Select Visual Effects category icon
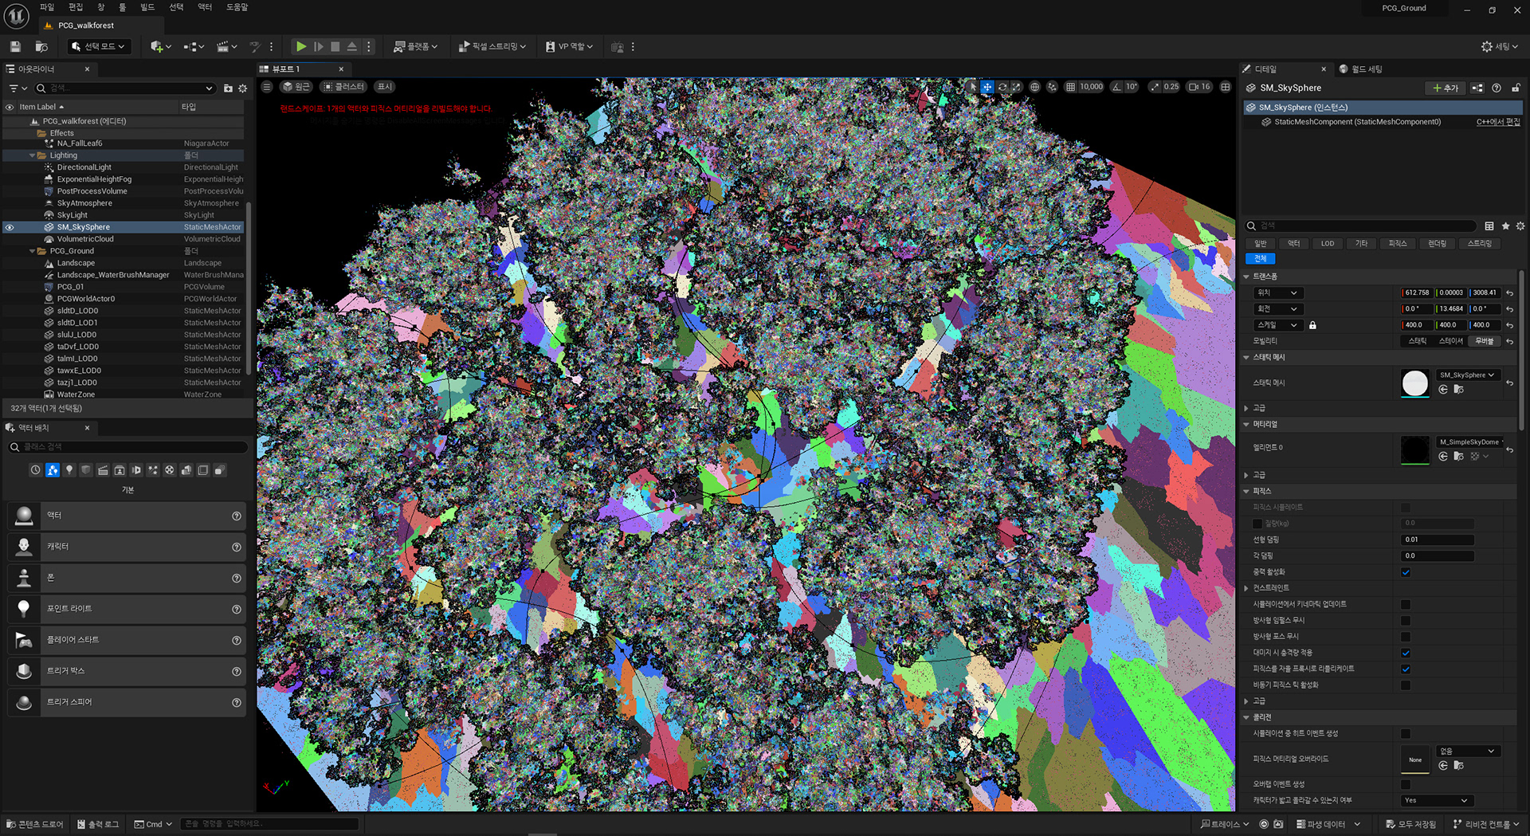Image resolution: width=1530 pixels, height=836 pixels. (153, 470)
